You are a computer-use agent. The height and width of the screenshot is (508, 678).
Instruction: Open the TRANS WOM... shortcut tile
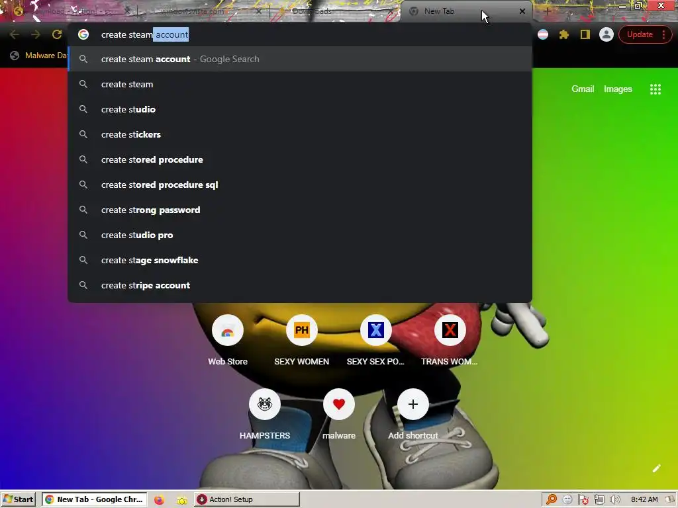450,340
